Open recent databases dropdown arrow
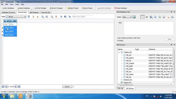Screen dimensions: 176x99 (32, 9)
